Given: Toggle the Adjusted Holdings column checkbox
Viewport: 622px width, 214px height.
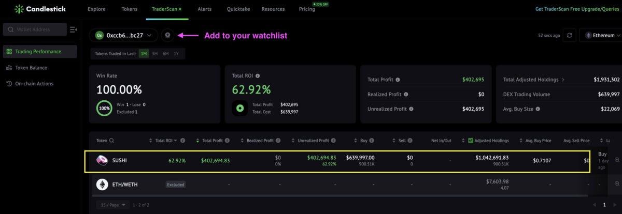Looking at the screenshot, I should [x=470, y=141].
